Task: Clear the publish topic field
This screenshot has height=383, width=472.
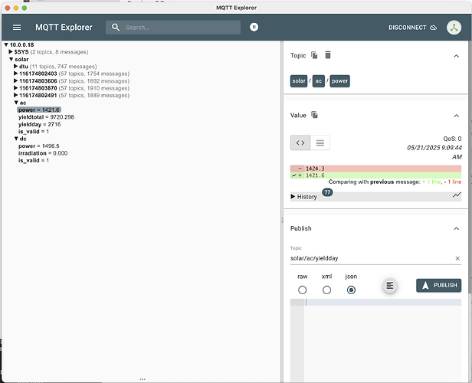Action: point(457,258)
